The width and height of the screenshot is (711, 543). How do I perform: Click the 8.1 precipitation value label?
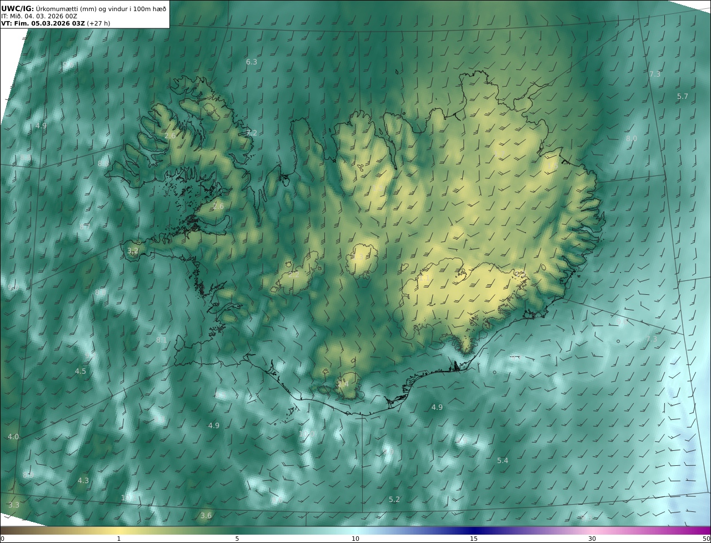tap(162, 339)
